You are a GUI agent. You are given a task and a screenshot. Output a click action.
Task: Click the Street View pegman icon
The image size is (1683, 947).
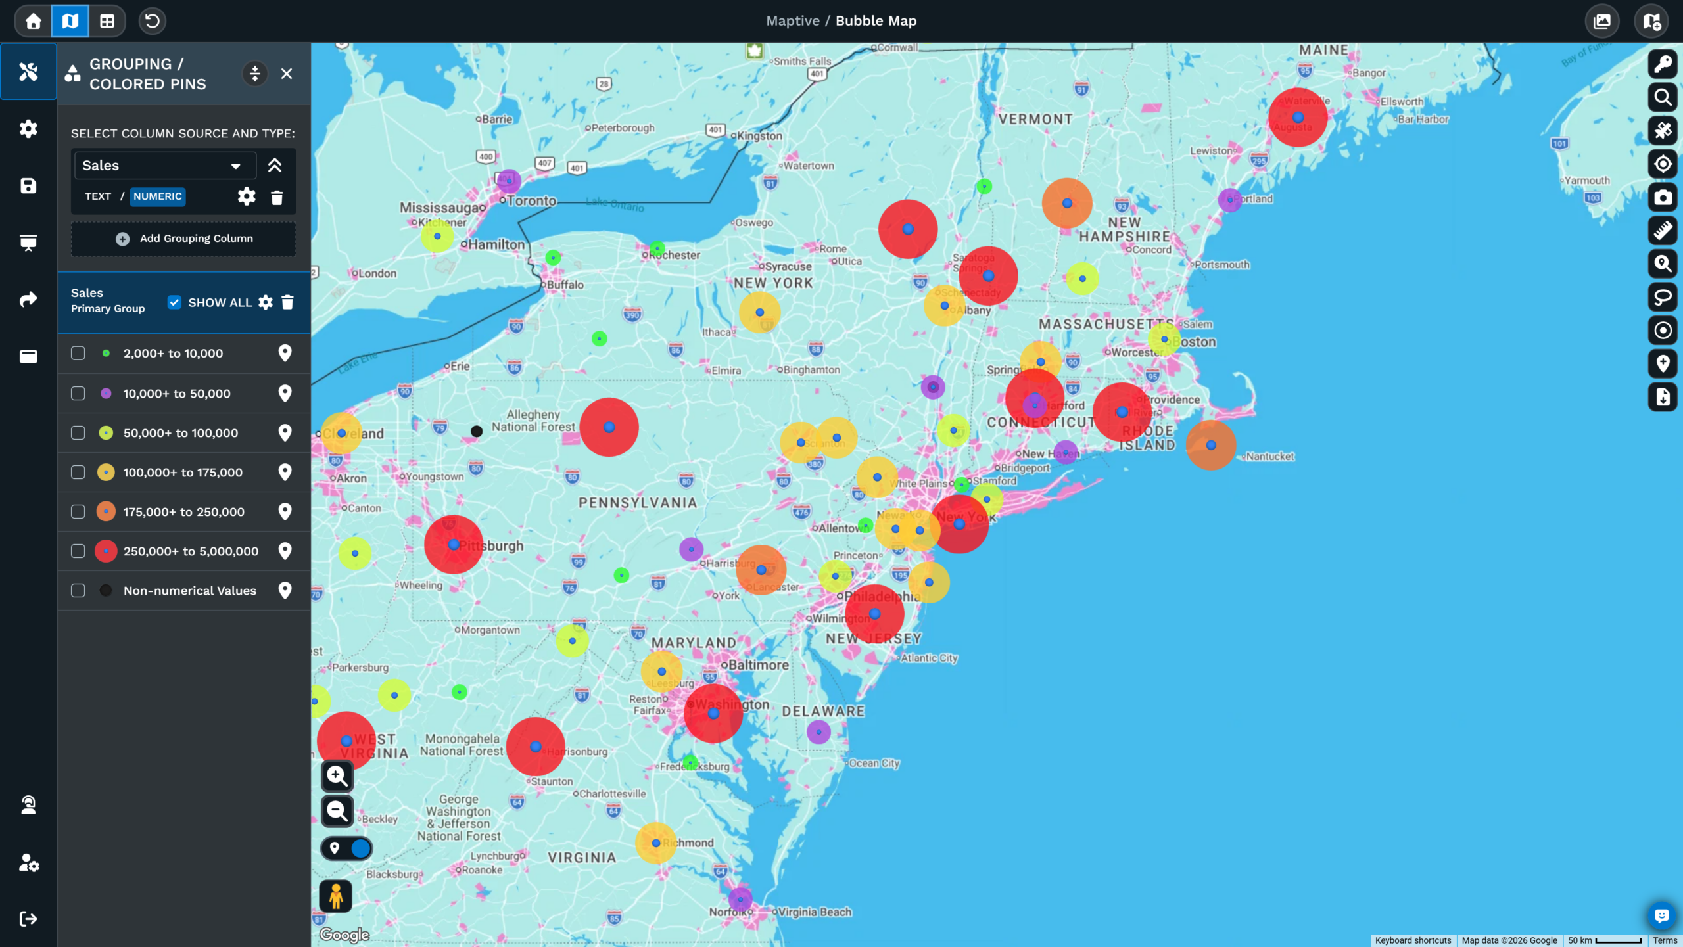click(x=336, y=896)
